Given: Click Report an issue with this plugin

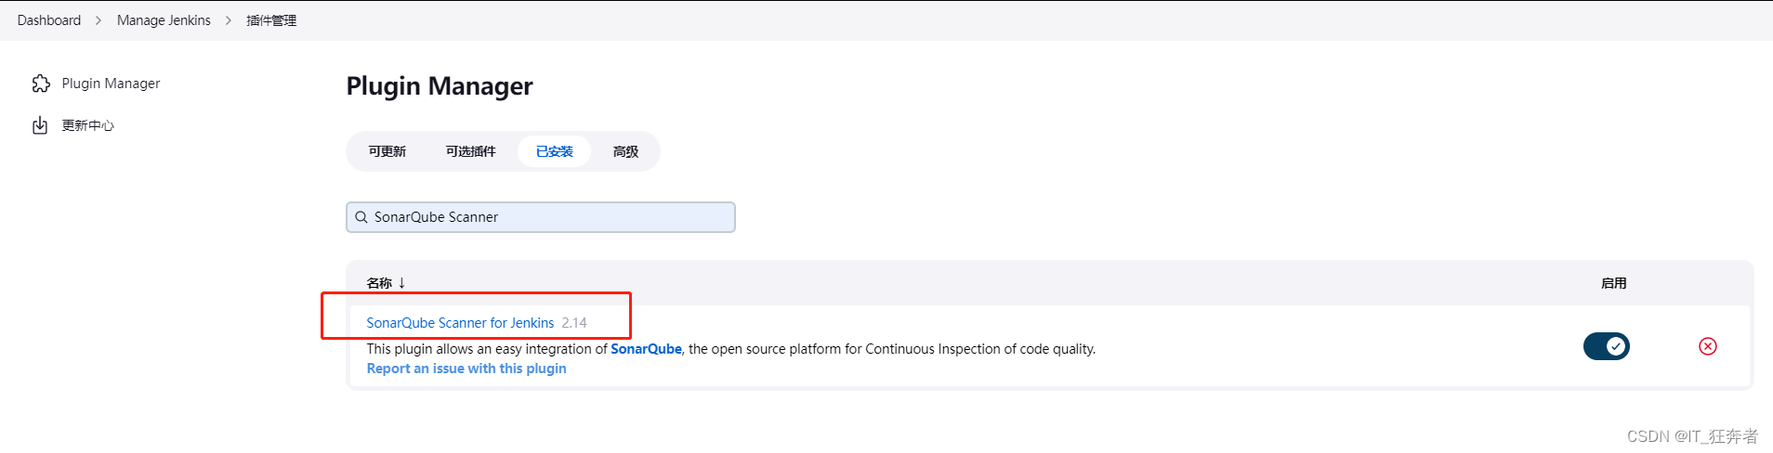Looking at the screenshot, I should click(466, 369).
